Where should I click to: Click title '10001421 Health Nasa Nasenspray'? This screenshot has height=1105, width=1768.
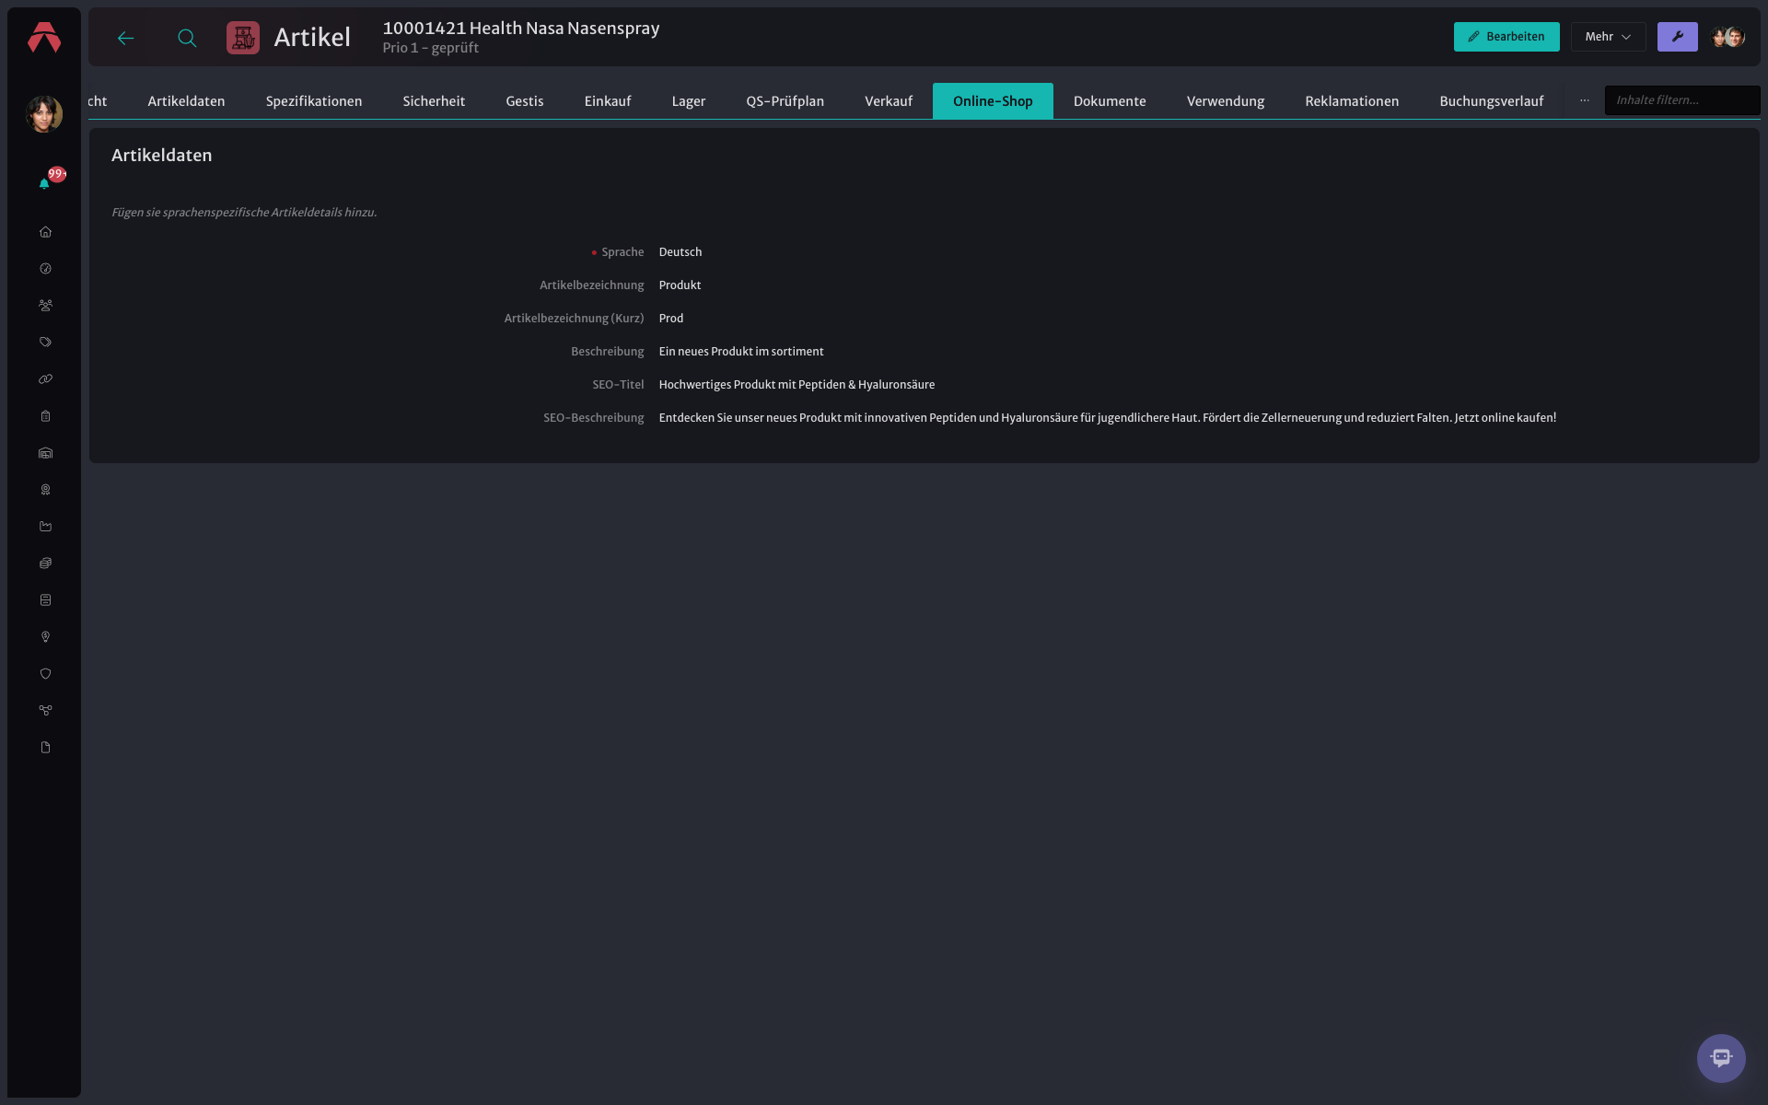(521, 29)
